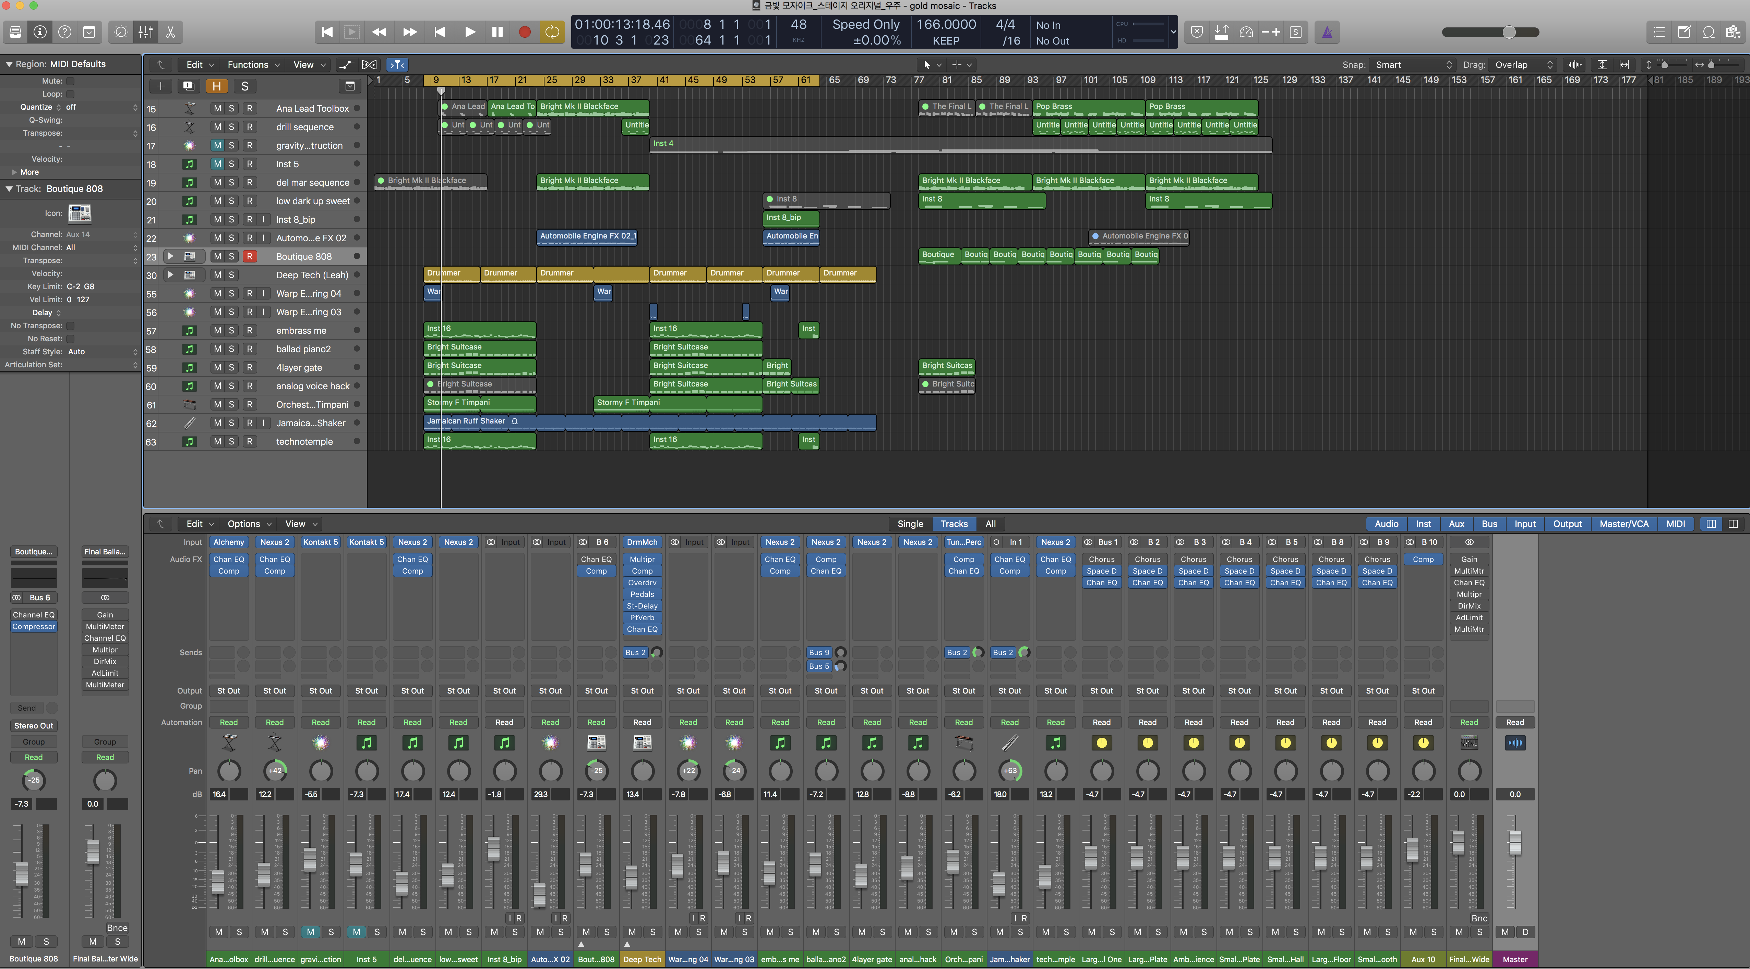This screenshot has width=1750, height=969.
Task: Click the master volume slider in control bar
Action: (x=1490, y=32)
